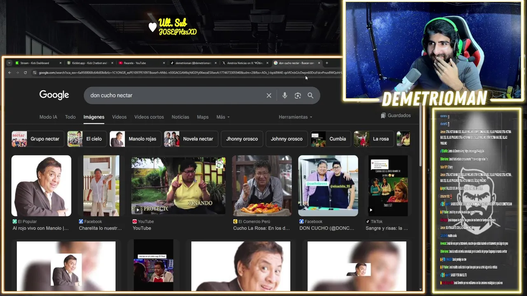The image size is (527, 296).
Task: Click the Google logo
Action: pyautogui.click(x=54, y=95)
